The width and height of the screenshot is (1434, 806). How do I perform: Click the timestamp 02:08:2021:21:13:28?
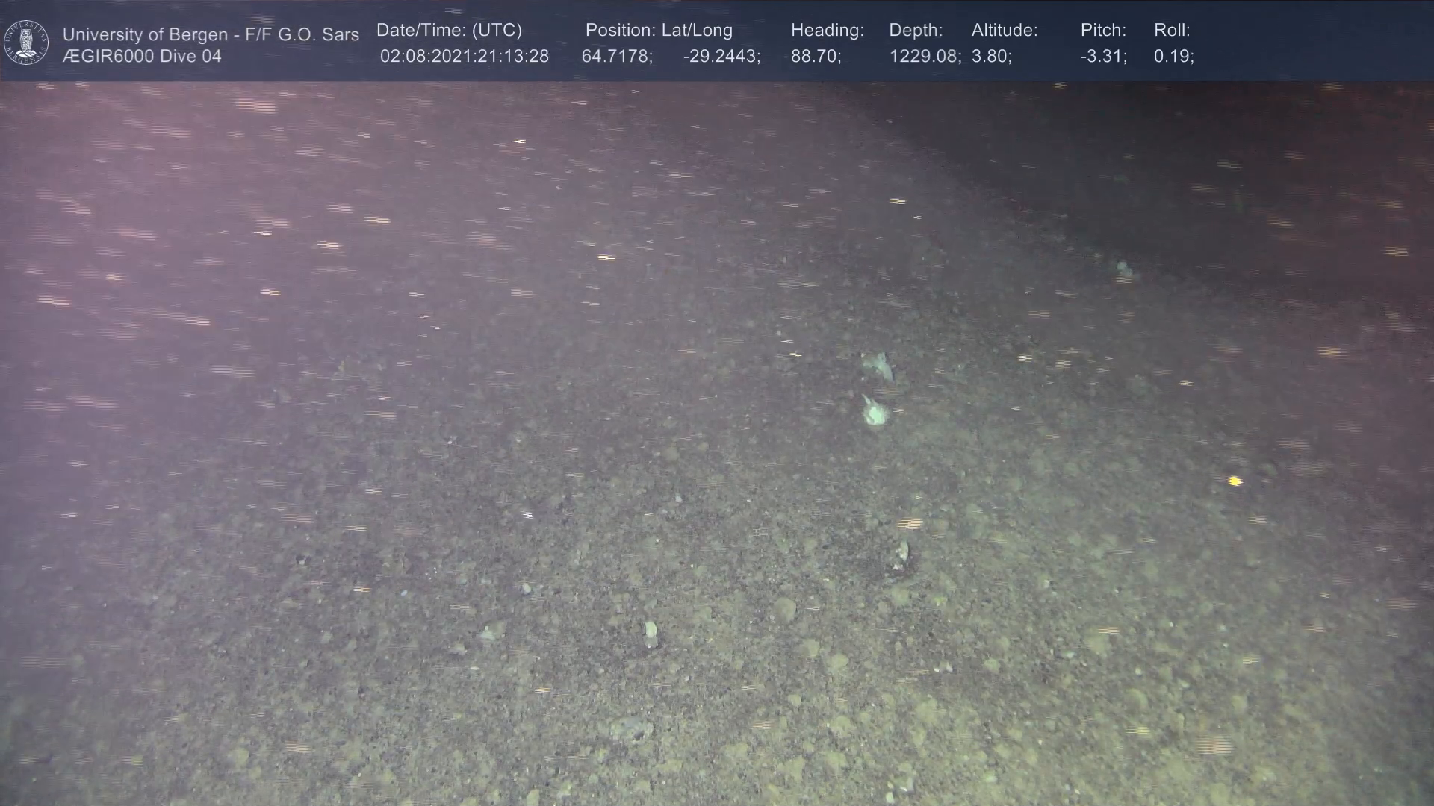coord(464,57)
